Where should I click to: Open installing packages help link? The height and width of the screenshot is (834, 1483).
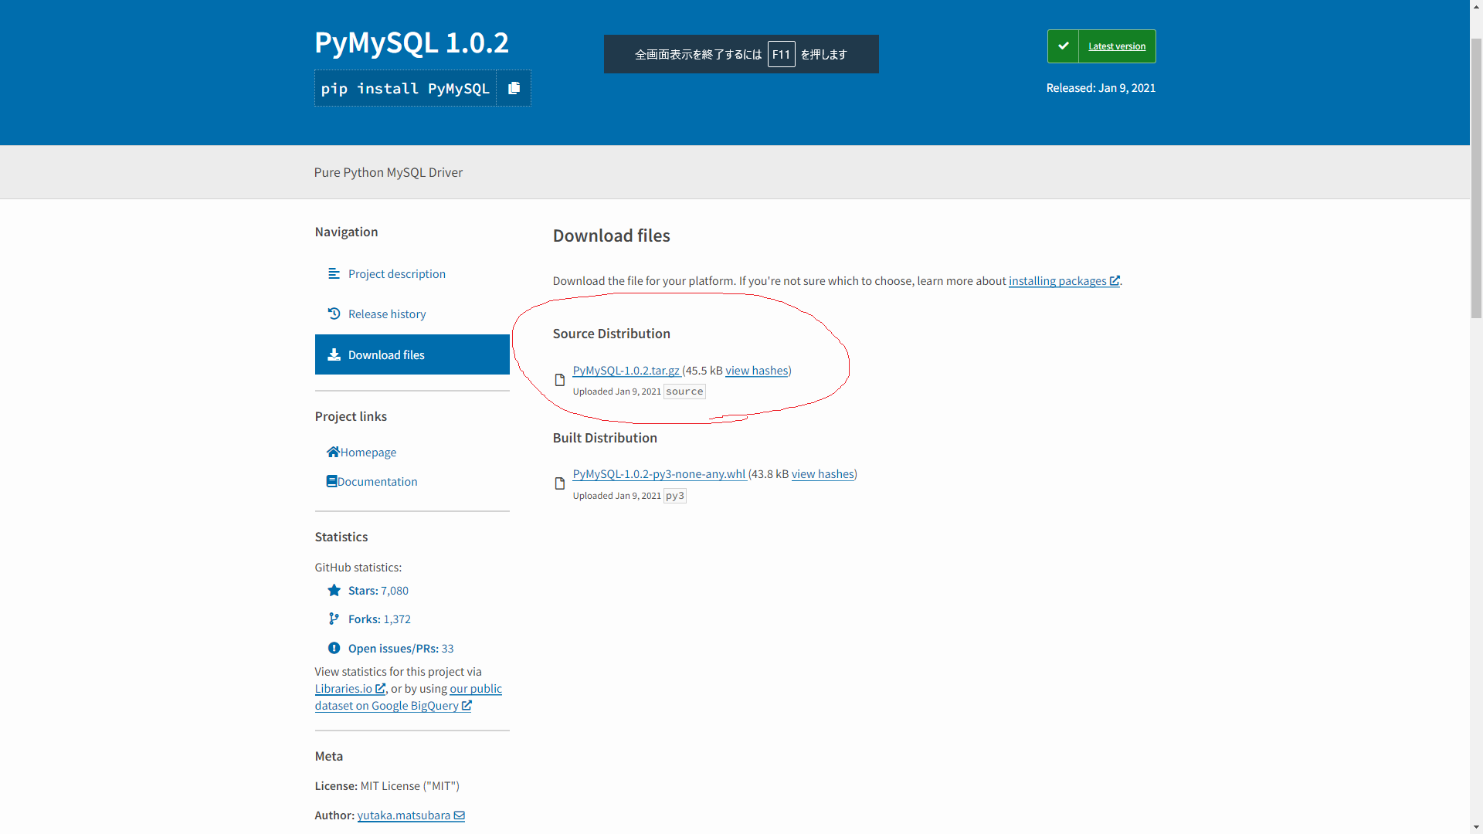[x=1058, y=280]
